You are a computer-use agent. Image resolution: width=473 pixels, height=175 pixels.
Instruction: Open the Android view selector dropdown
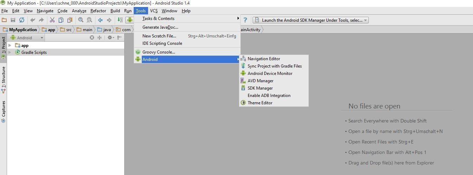click(27, 38)
